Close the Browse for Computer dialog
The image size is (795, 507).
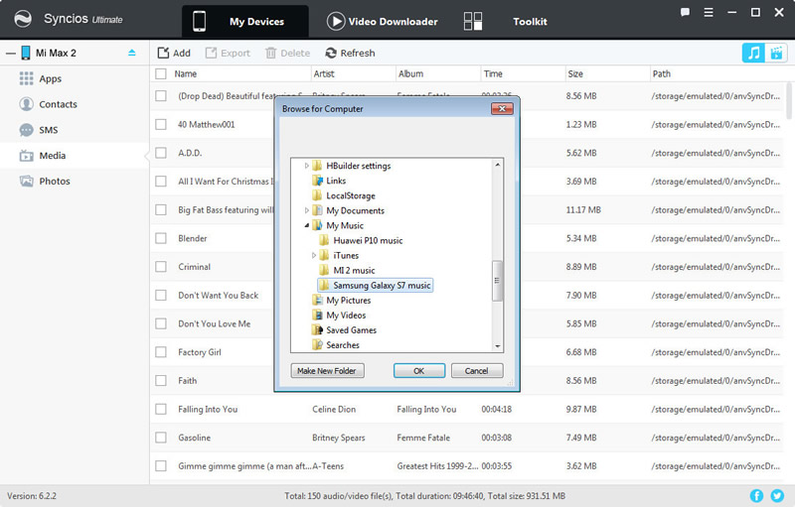502,108
